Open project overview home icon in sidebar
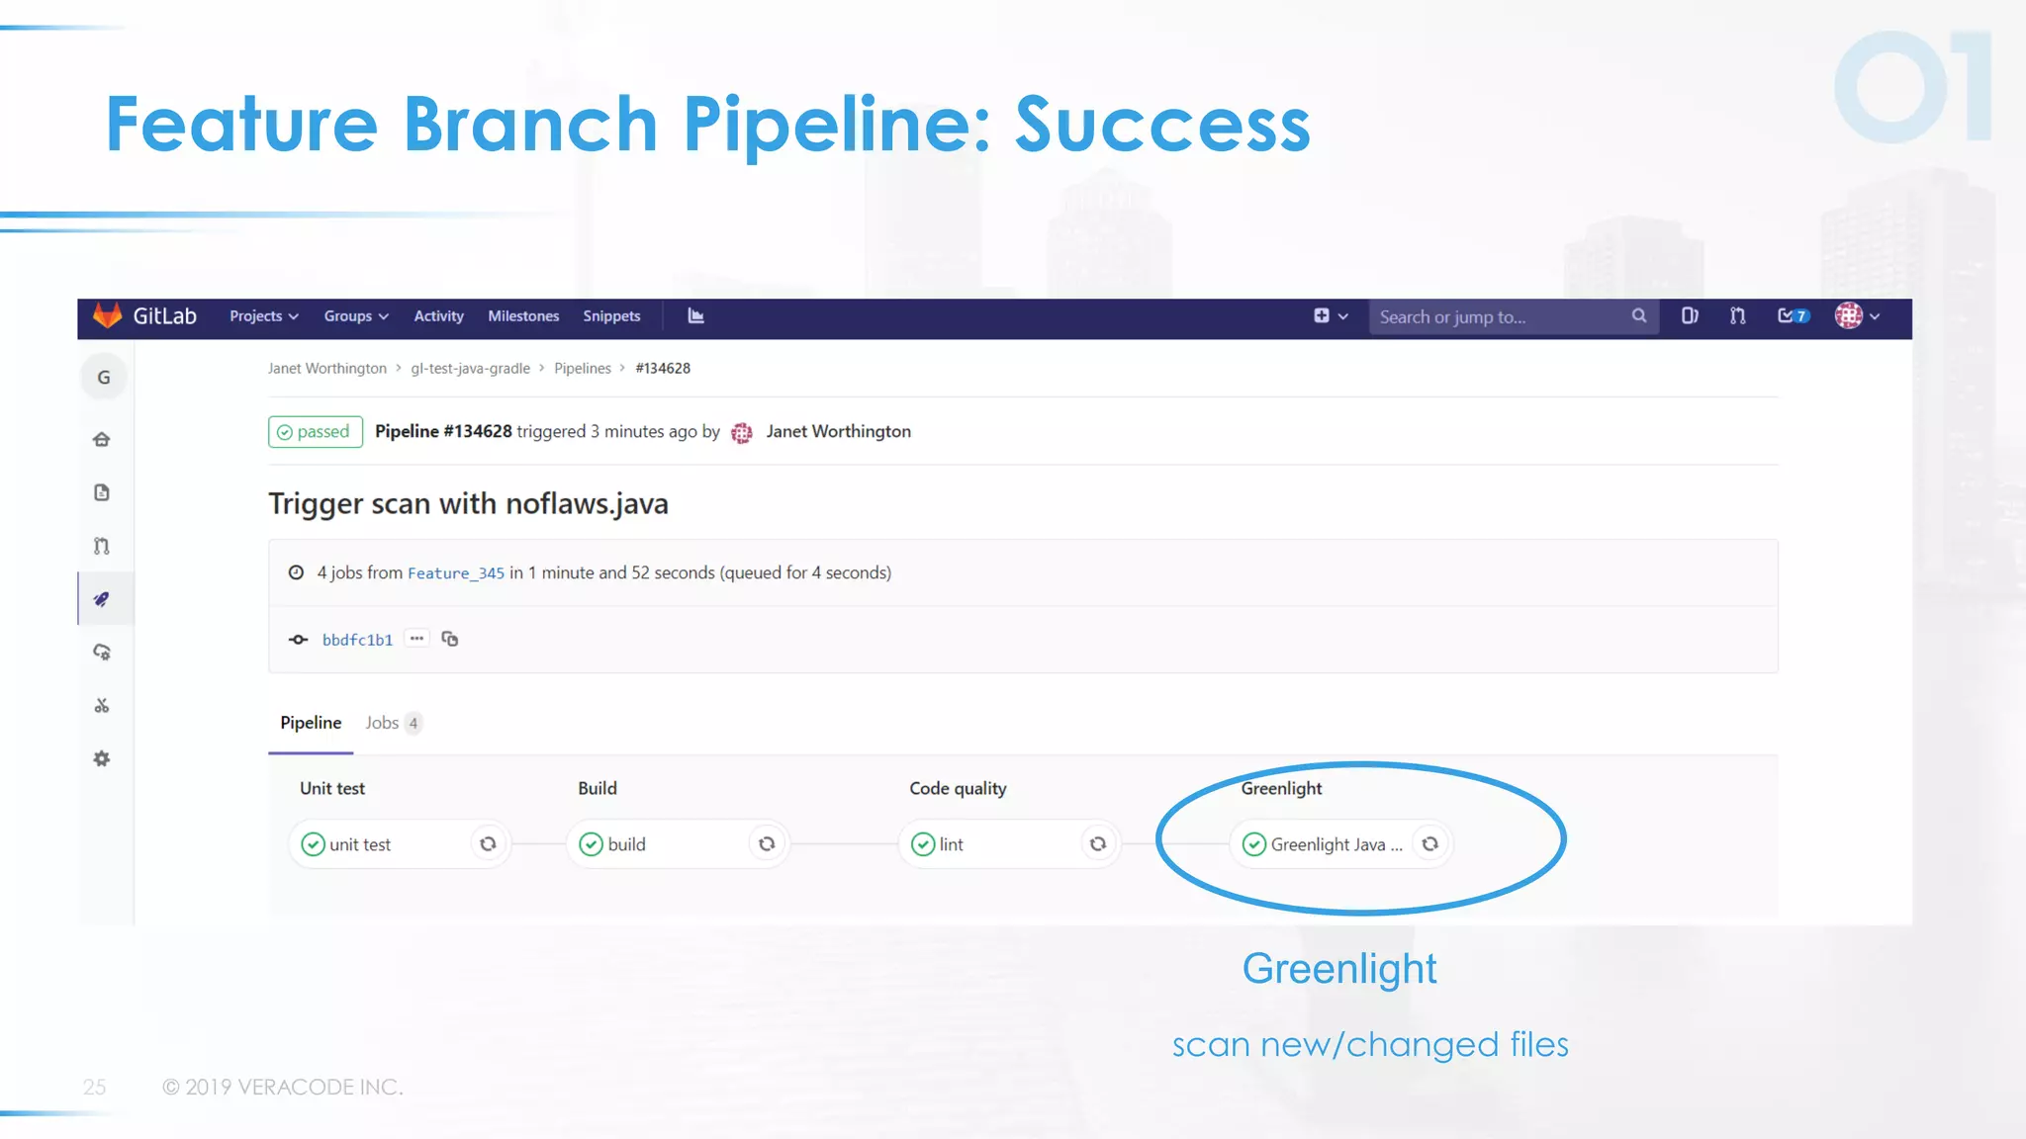 [x=102, y=439]
